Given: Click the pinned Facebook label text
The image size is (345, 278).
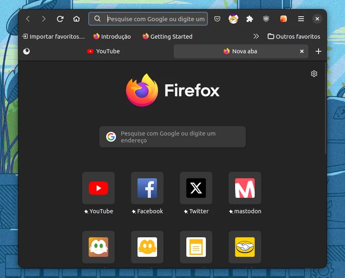Looking at the screenshot, I should tap(150, 211).
